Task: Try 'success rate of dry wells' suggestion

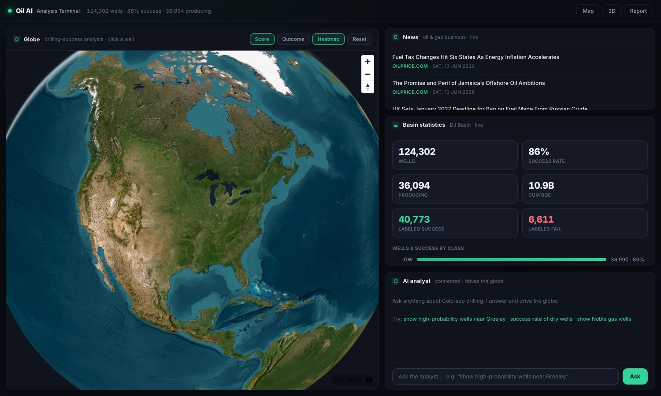Action: coord(541,319)
